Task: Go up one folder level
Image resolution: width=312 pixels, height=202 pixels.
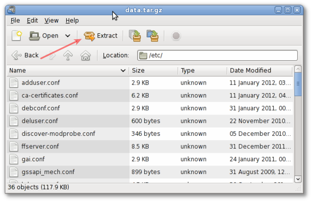Action: (68, 55)
